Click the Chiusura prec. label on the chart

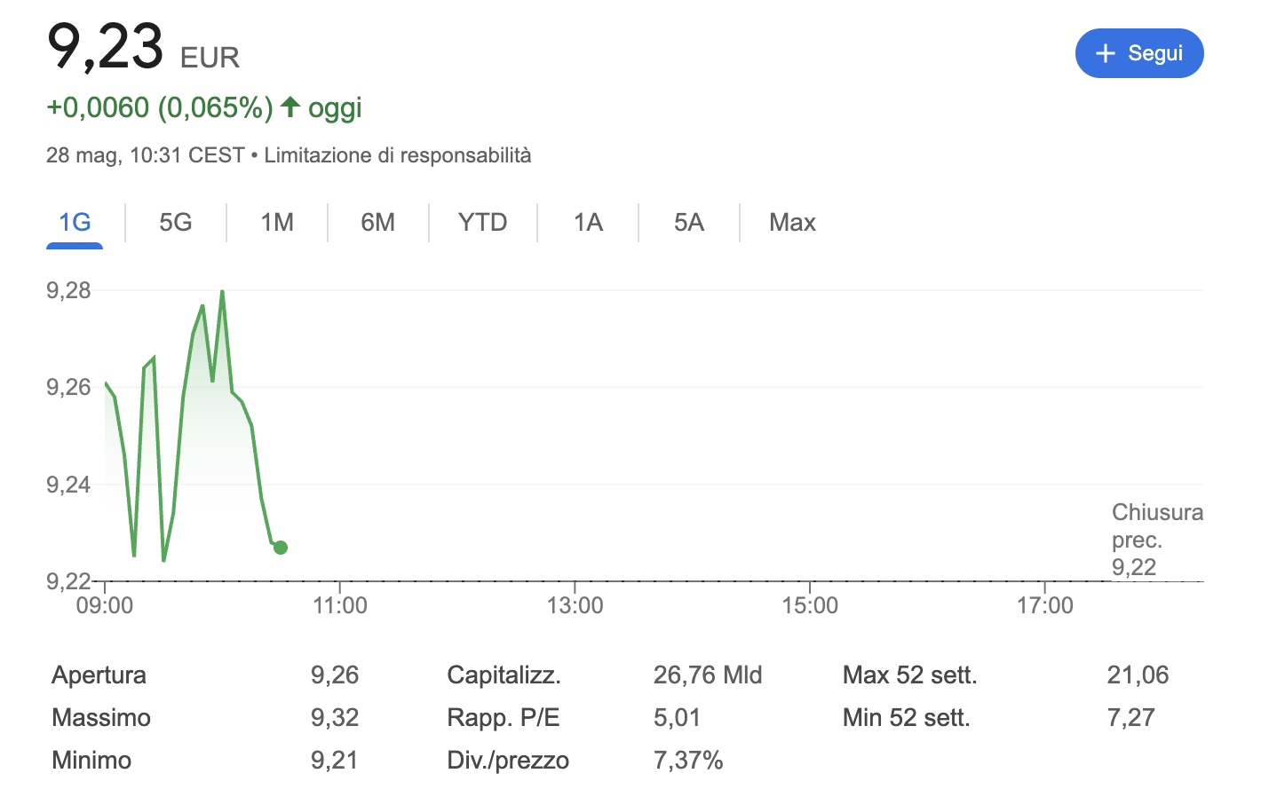(x=1156, y=526)
